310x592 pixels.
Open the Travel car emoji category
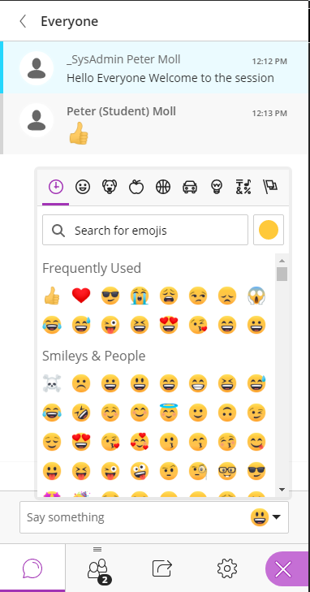coord(190,187)
